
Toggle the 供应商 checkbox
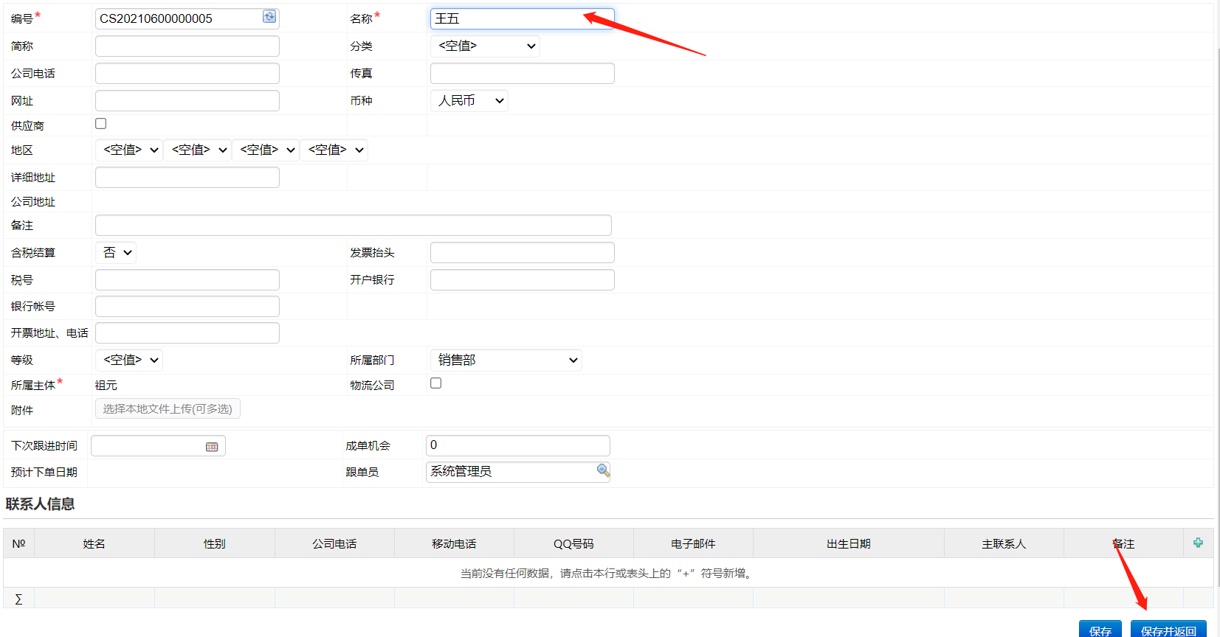pos(101,124)
